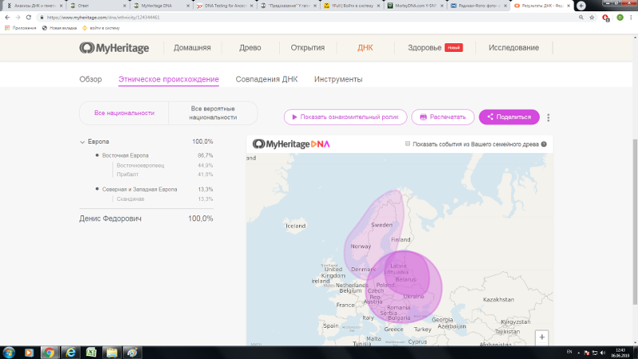Open the three-dot more options menu
Screen dimensions: 638x359
pos(548,117)
